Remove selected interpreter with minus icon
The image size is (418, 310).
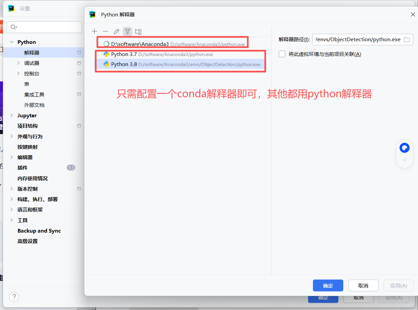105,32
